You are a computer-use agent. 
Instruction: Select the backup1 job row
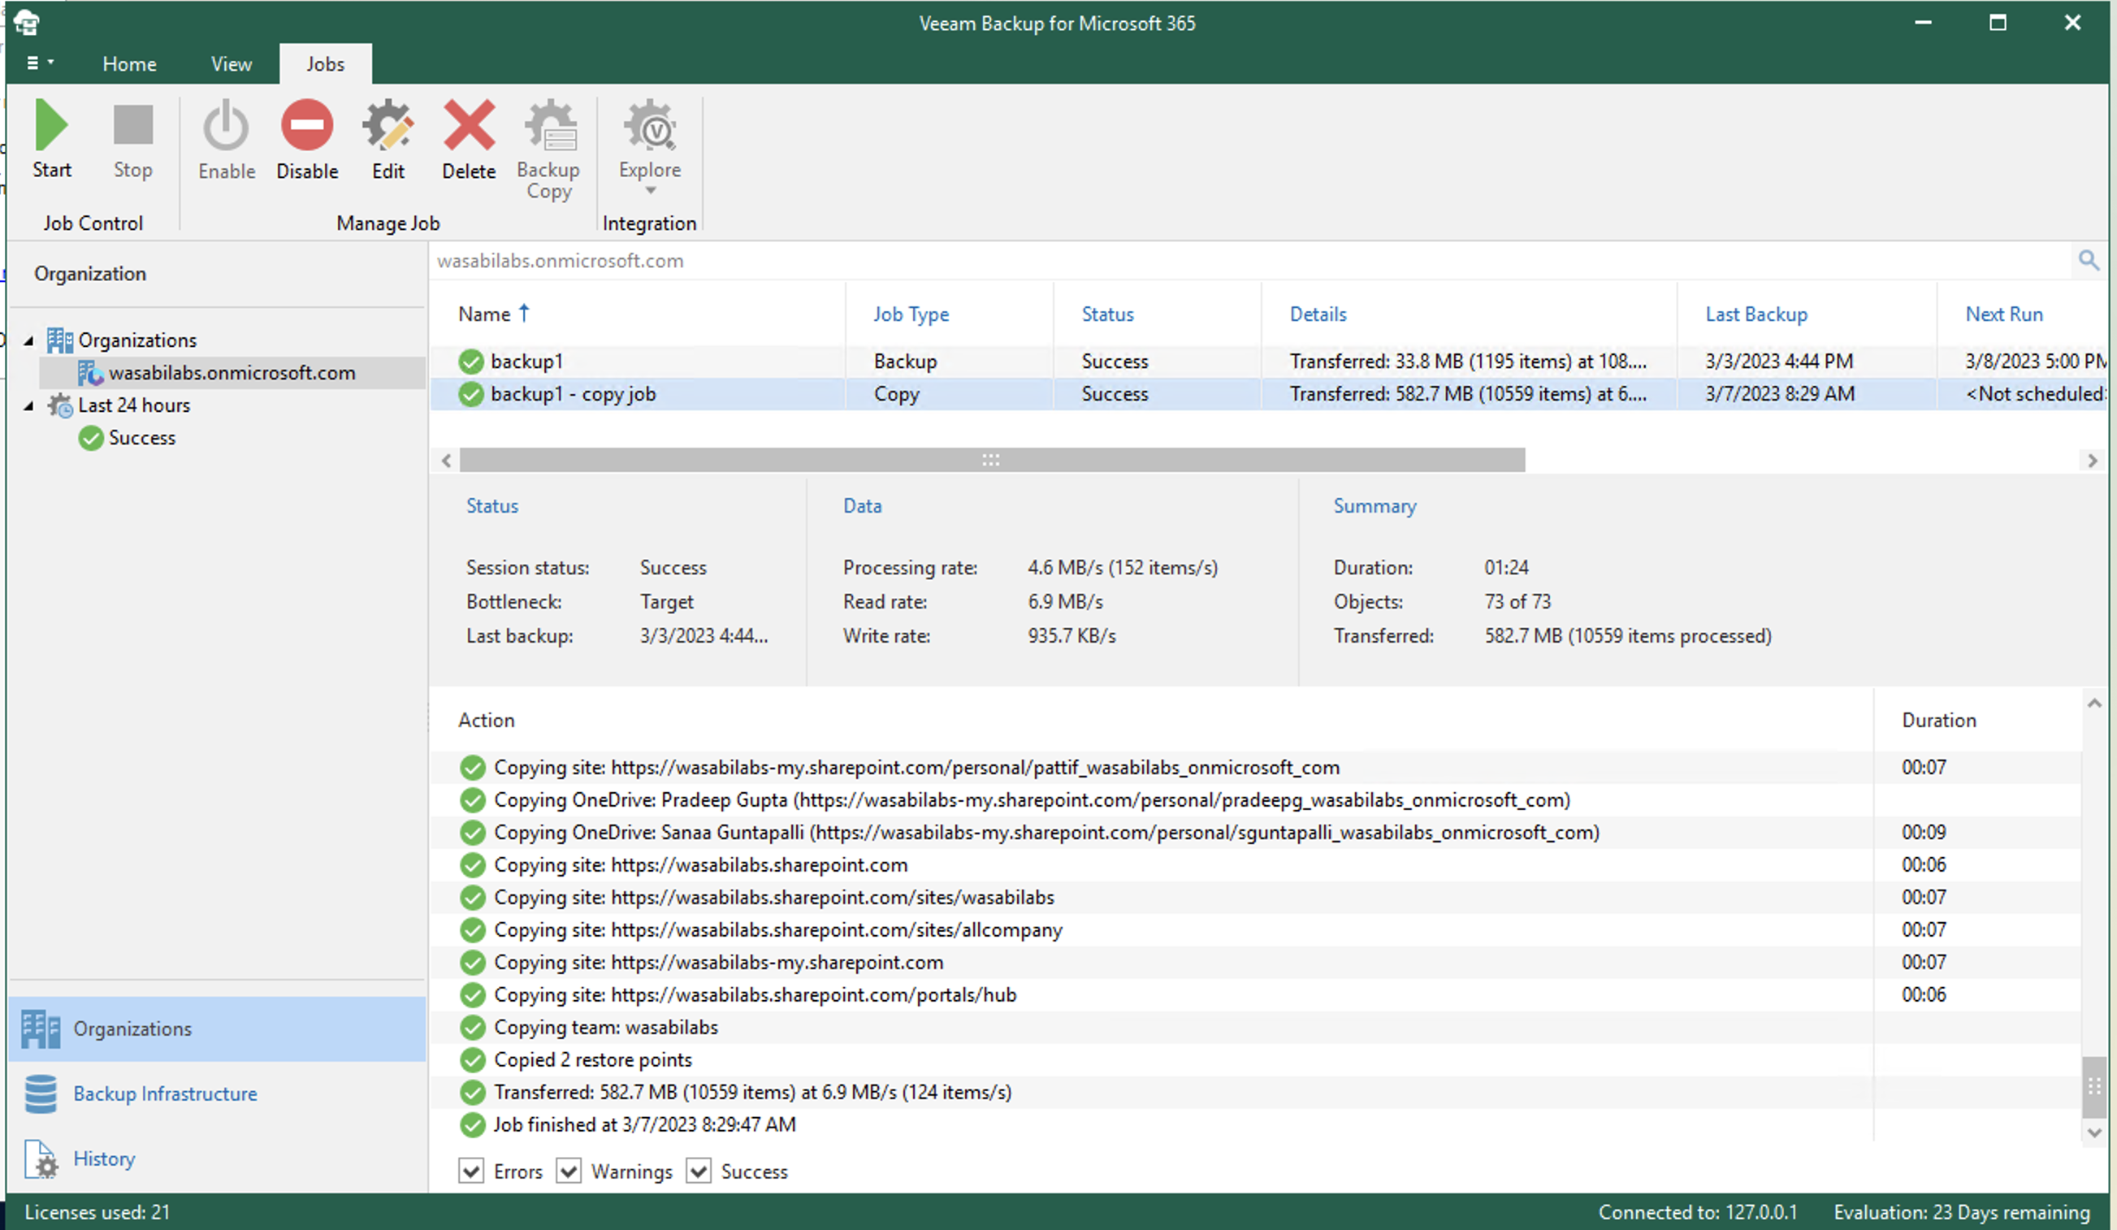pos(1269,362)
